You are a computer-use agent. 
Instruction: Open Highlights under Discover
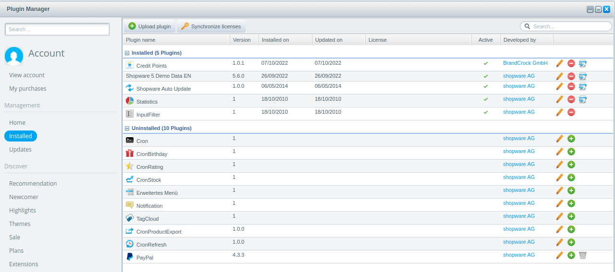pyautogui.click(x=23, y=210)
